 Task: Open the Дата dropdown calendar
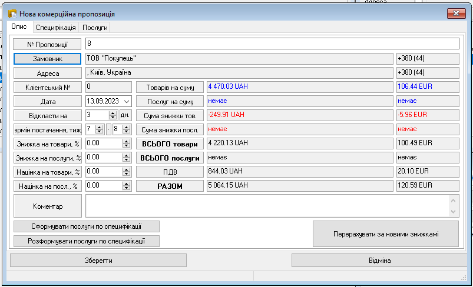pos(127,101)
